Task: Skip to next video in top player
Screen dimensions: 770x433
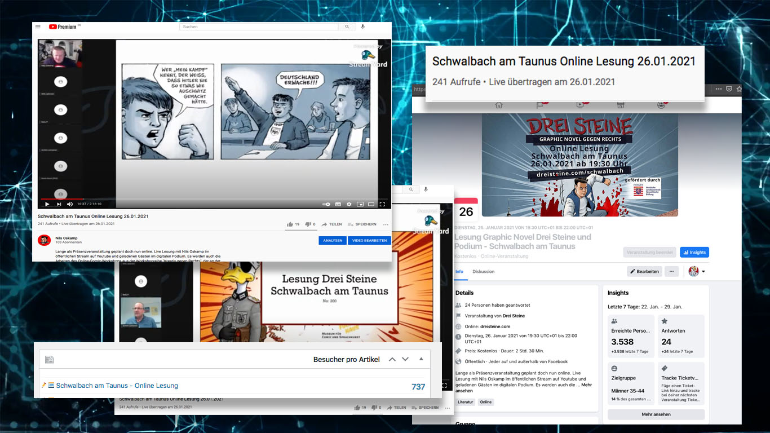Action: (59, 204)
